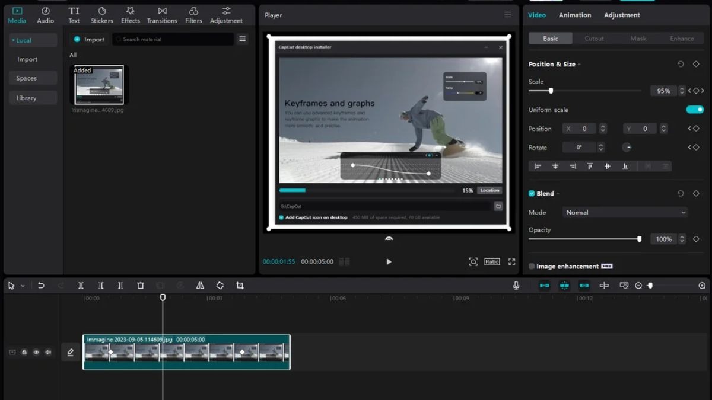This screenshot has height=400, width=712.
Task: Expand the selection tool dropdown arrow
Action: [x=23, y=286]
